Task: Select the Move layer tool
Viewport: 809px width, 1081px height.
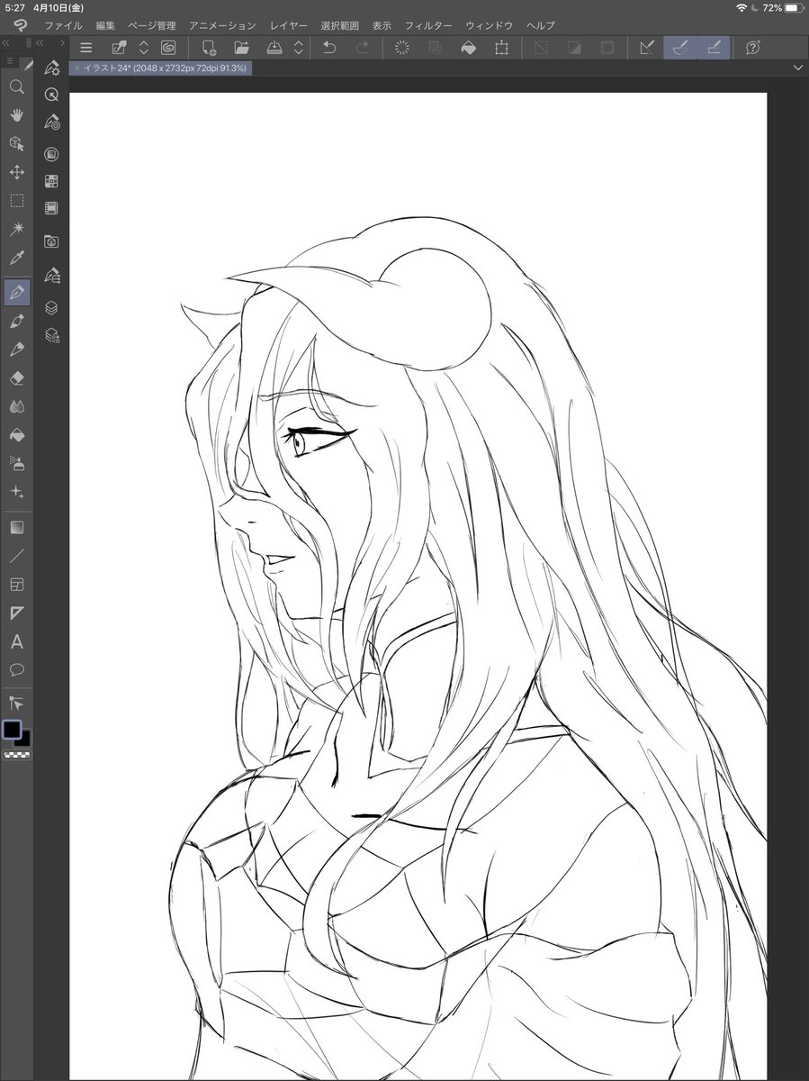Action: (x=16, y=172)
